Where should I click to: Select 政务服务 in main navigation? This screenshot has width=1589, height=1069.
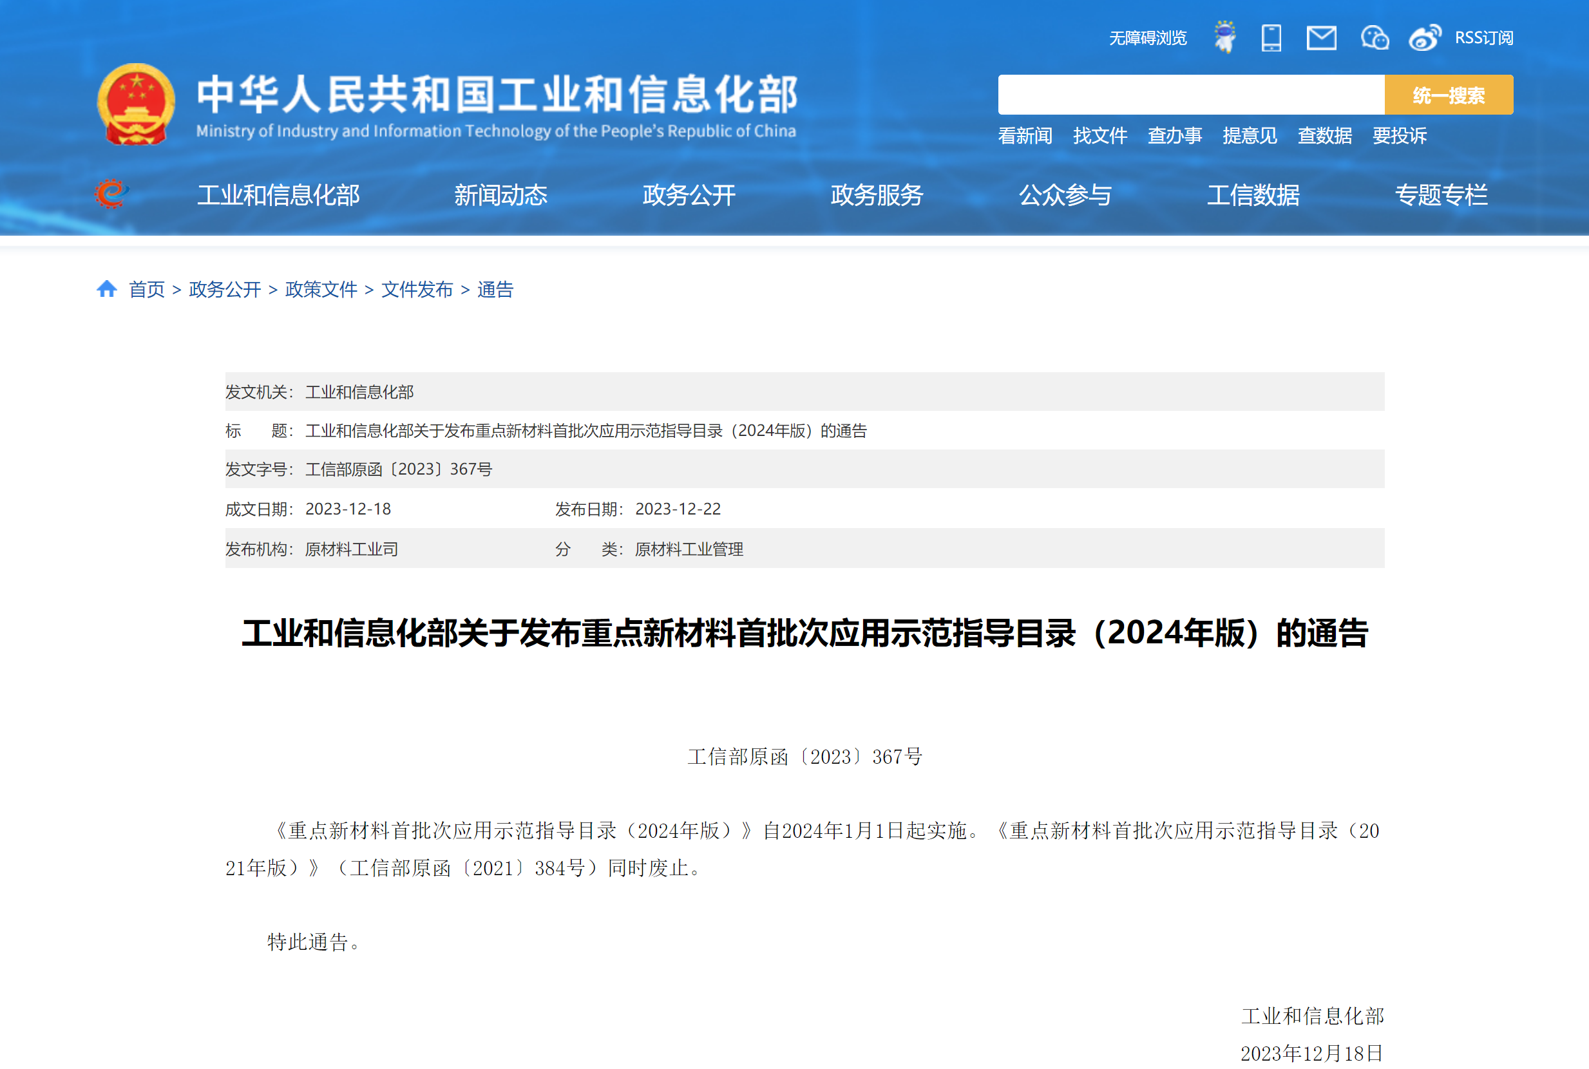pos(877,196)
